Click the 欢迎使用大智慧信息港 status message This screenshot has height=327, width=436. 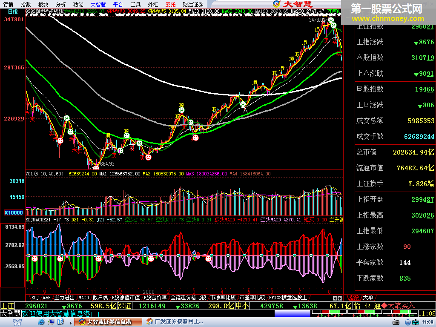[61, 314]
